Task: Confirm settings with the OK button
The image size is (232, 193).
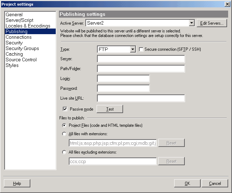Action: (x=187, y=183)
